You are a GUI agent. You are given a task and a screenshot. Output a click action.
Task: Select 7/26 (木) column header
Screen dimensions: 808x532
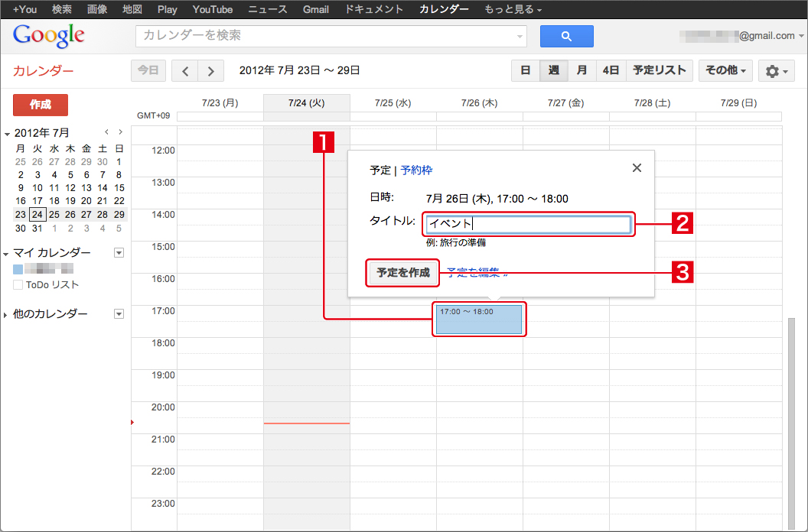click(479, 103)
